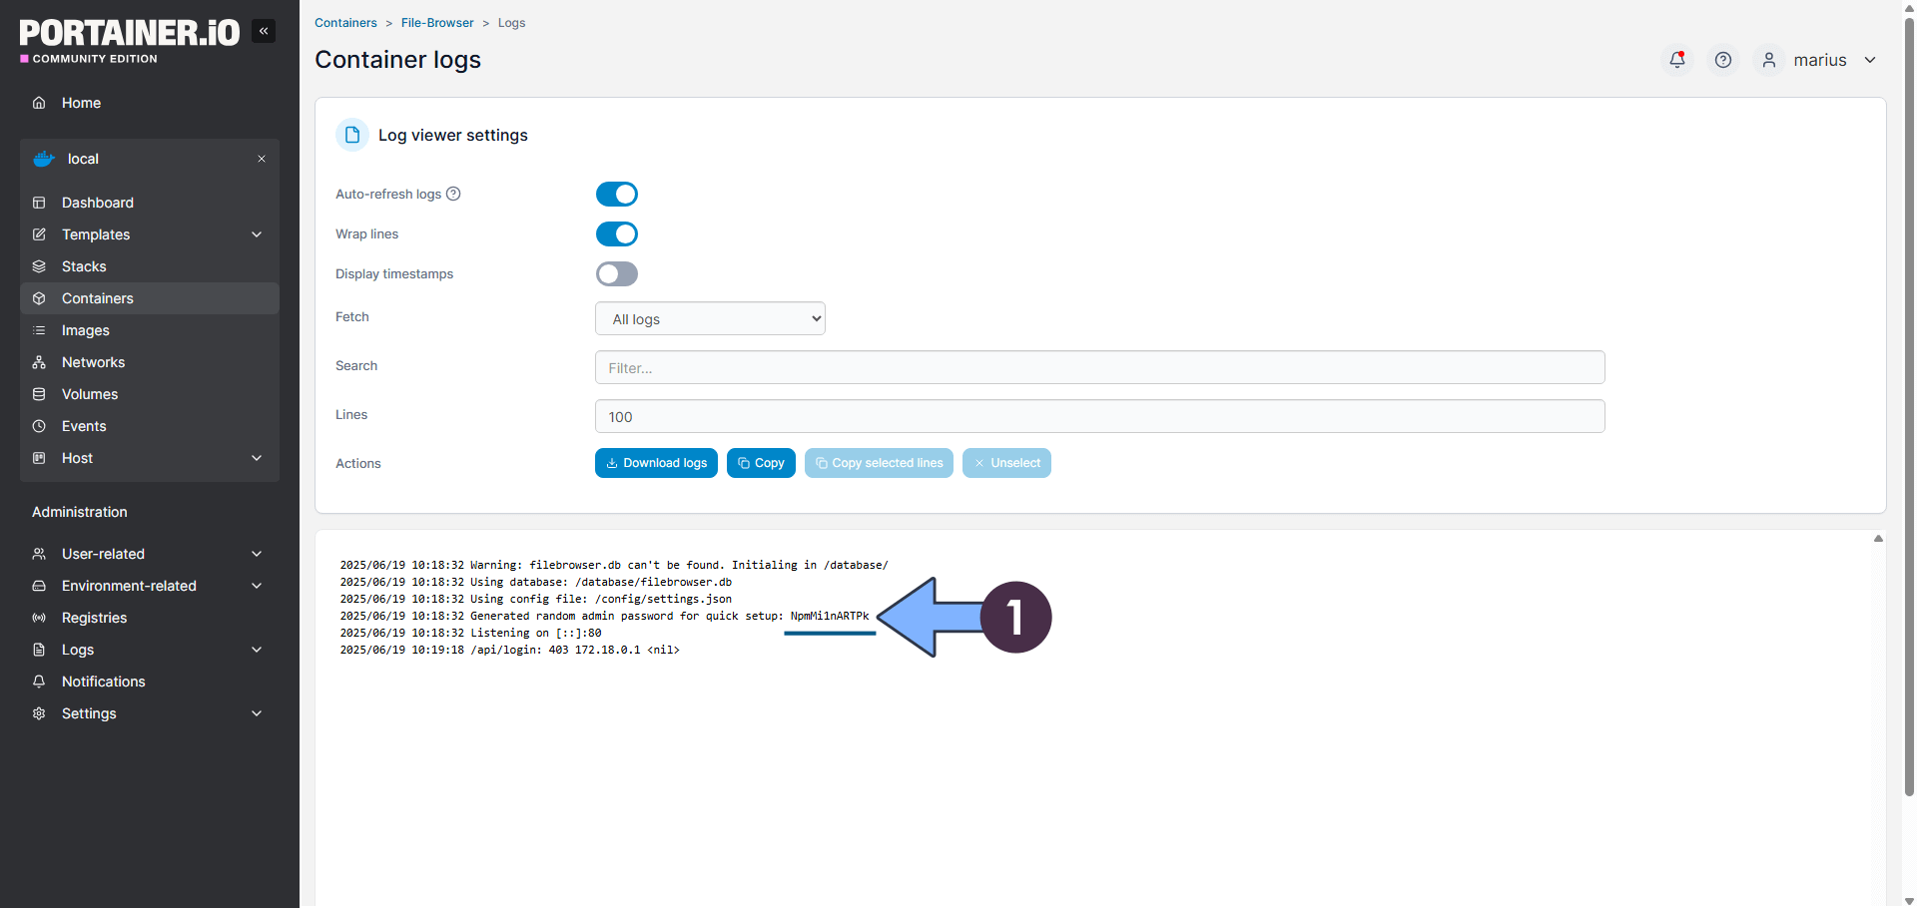The image size is (1917, 908).
Task: Open the Fetch All logs dropdown
Action: 710,318
